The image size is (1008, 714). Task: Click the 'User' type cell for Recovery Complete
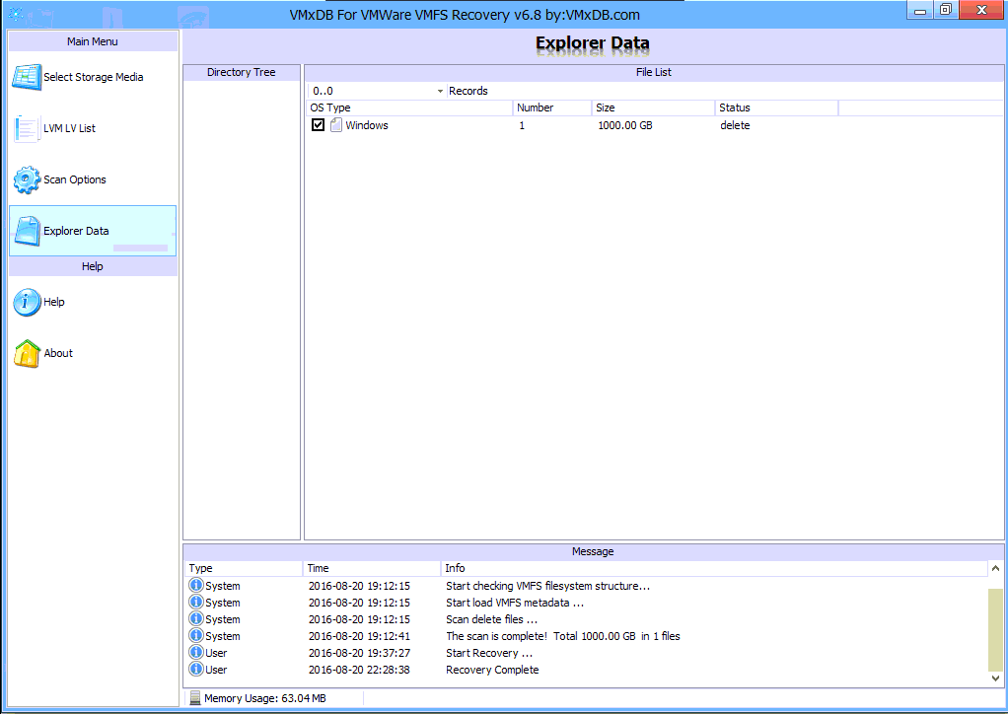coord(216,669)
